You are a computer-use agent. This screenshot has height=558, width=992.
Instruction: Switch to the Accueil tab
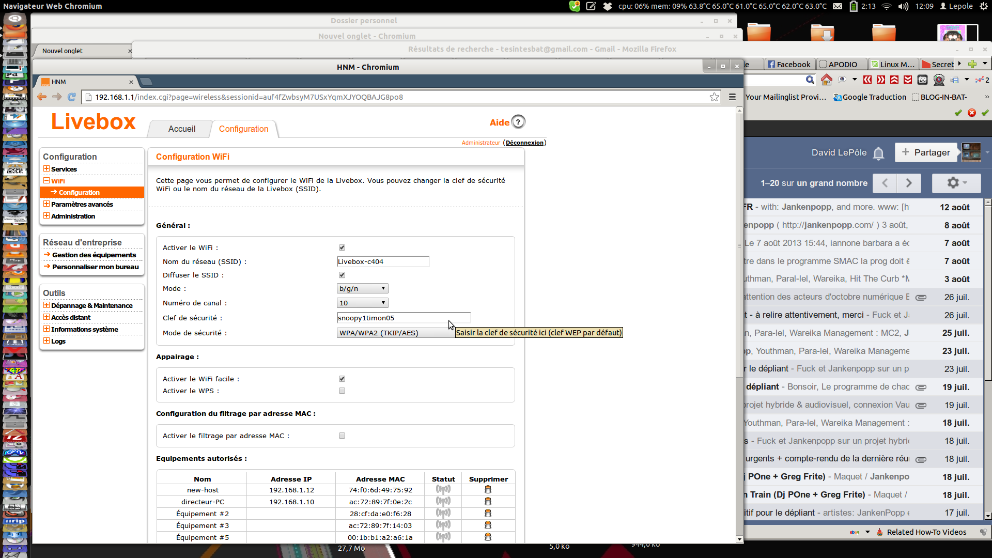pos(181,129)
